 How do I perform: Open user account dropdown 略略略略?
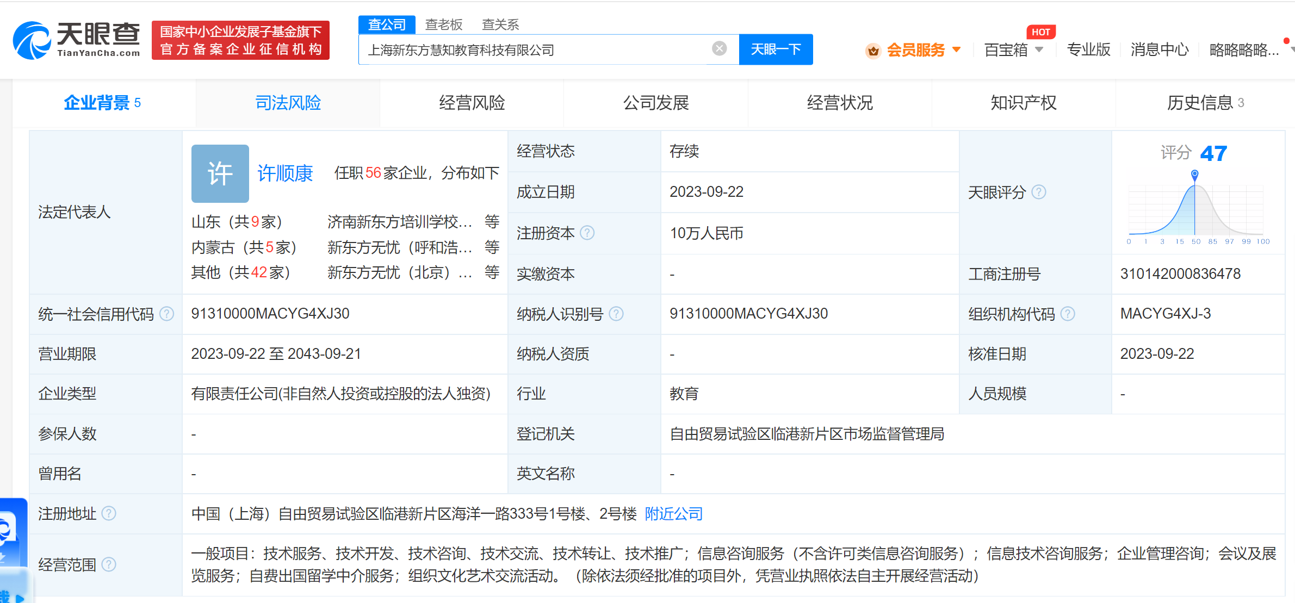[x=1244, y=50]
